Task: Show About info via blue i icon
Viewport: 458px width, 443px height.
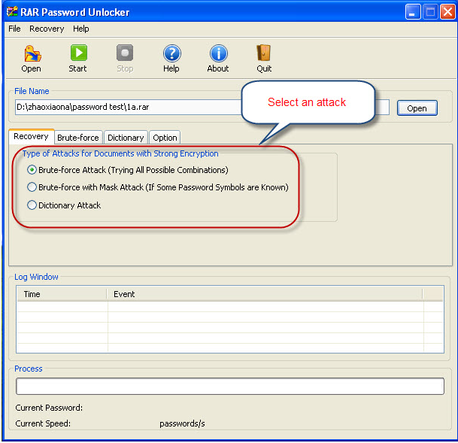Action: pos(218,53)
